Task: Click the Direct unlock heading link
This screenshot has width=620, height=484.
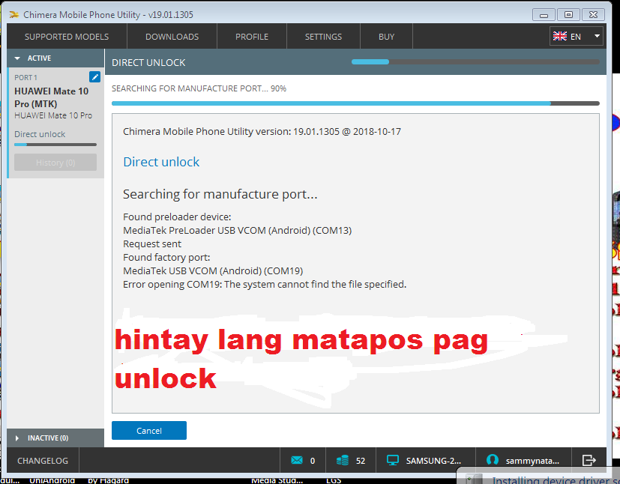Action: click(161, 162)
